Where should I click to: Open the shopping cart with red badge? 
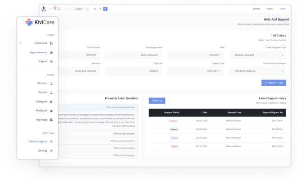55,9
